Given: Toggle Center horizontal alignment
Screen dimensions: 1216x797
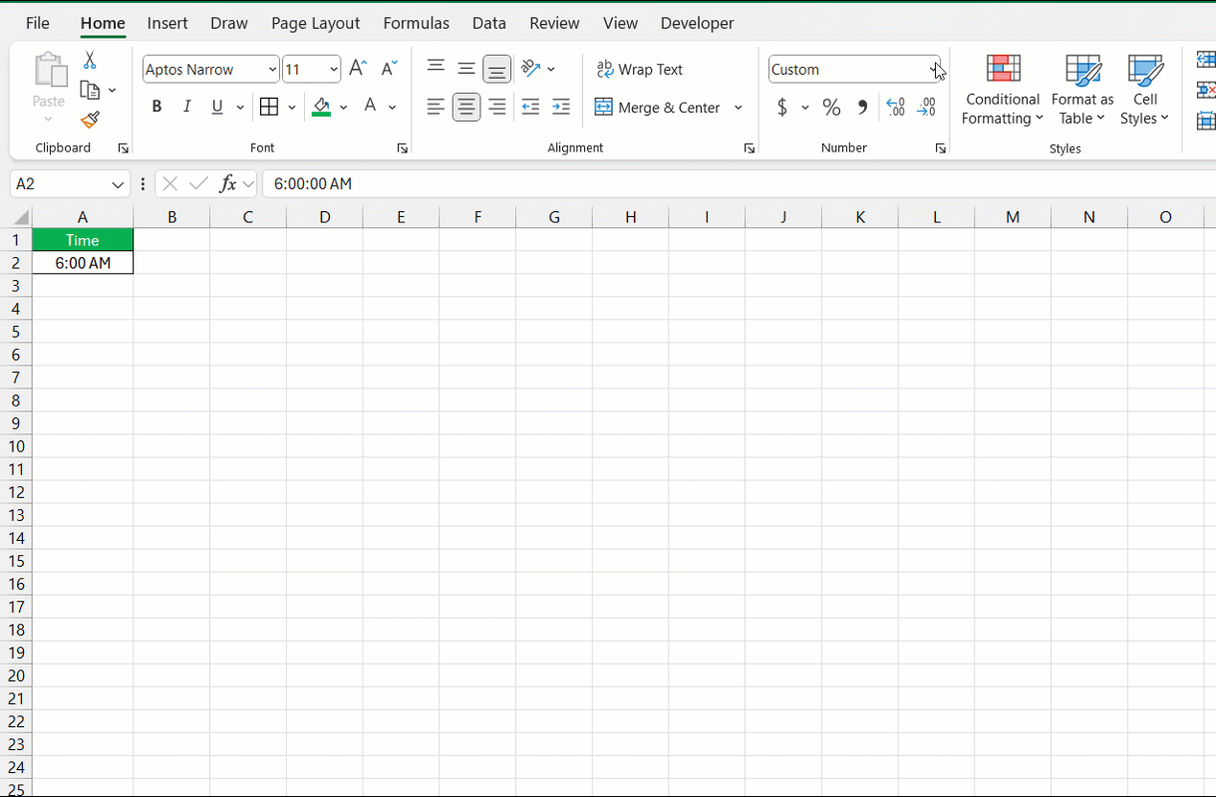Looking at the screenshot, I should tap(466, 107).
